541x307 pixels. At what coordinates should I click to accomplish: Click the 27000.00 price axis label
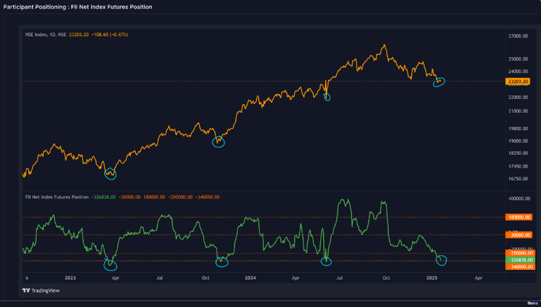click(517, 36)
